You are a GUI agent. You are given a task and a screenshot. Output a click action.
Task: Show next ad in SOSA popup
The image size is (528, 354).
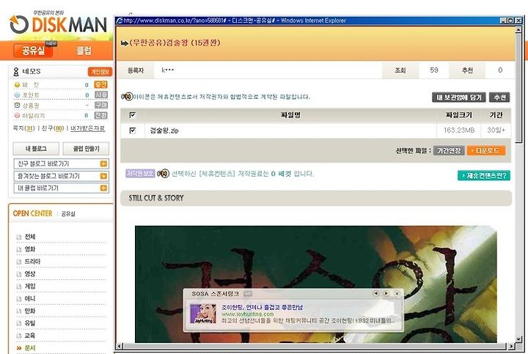coord(386,293)
